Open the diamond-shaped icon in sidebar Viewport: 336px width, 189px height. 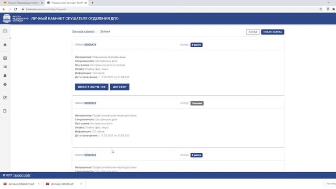coord(5,85)
